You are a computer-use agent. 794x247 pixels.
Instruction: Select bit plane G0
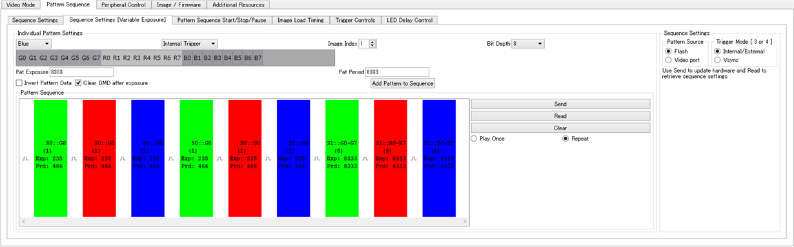[x=22, y=58]
